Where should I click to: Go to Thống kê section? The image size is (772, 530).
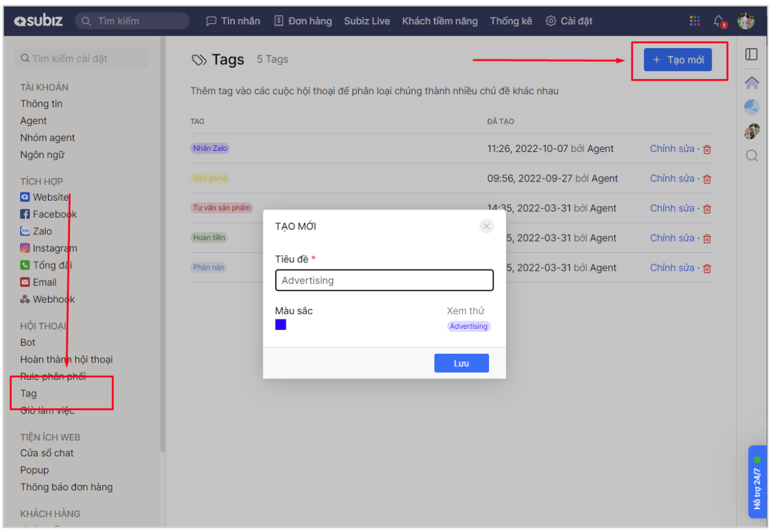[511, 21]
